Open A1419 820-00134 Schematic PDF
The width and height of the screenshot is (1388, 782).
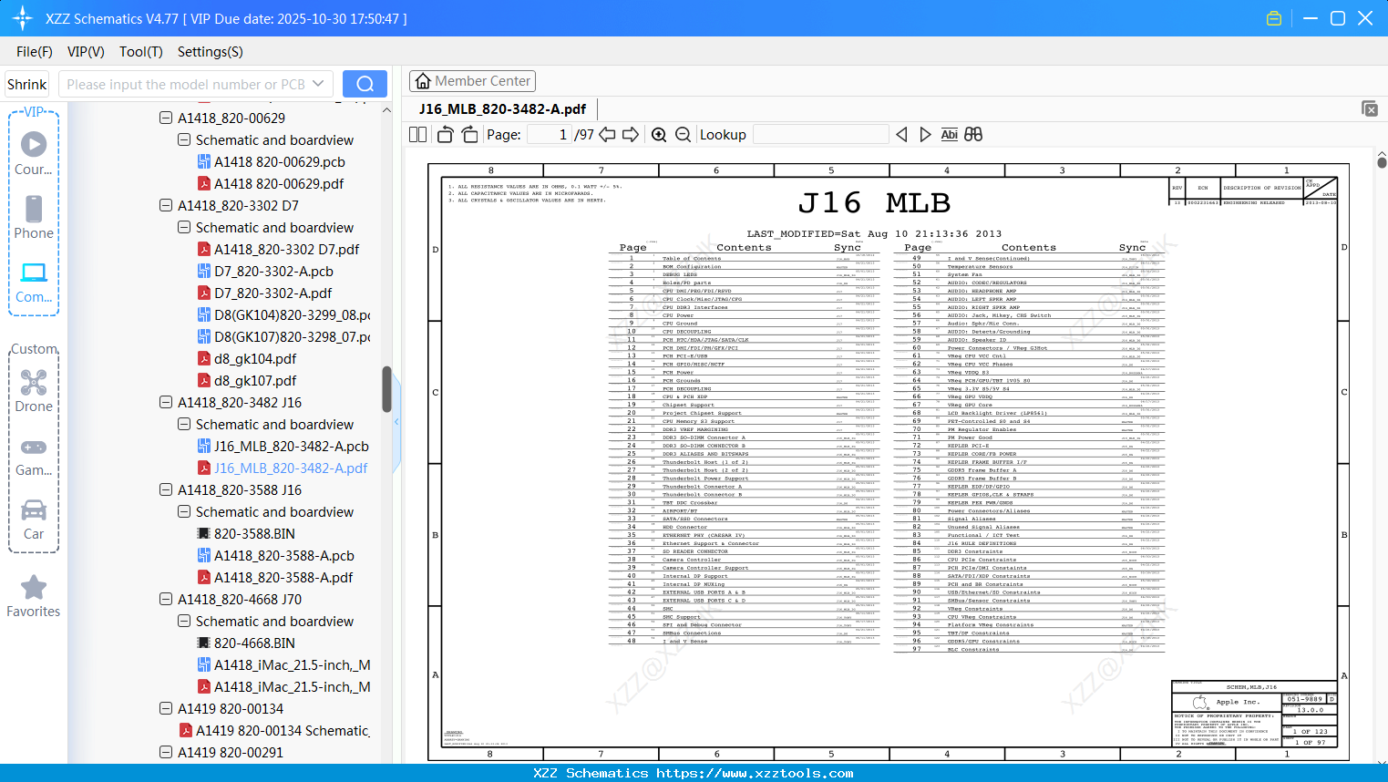274,730
